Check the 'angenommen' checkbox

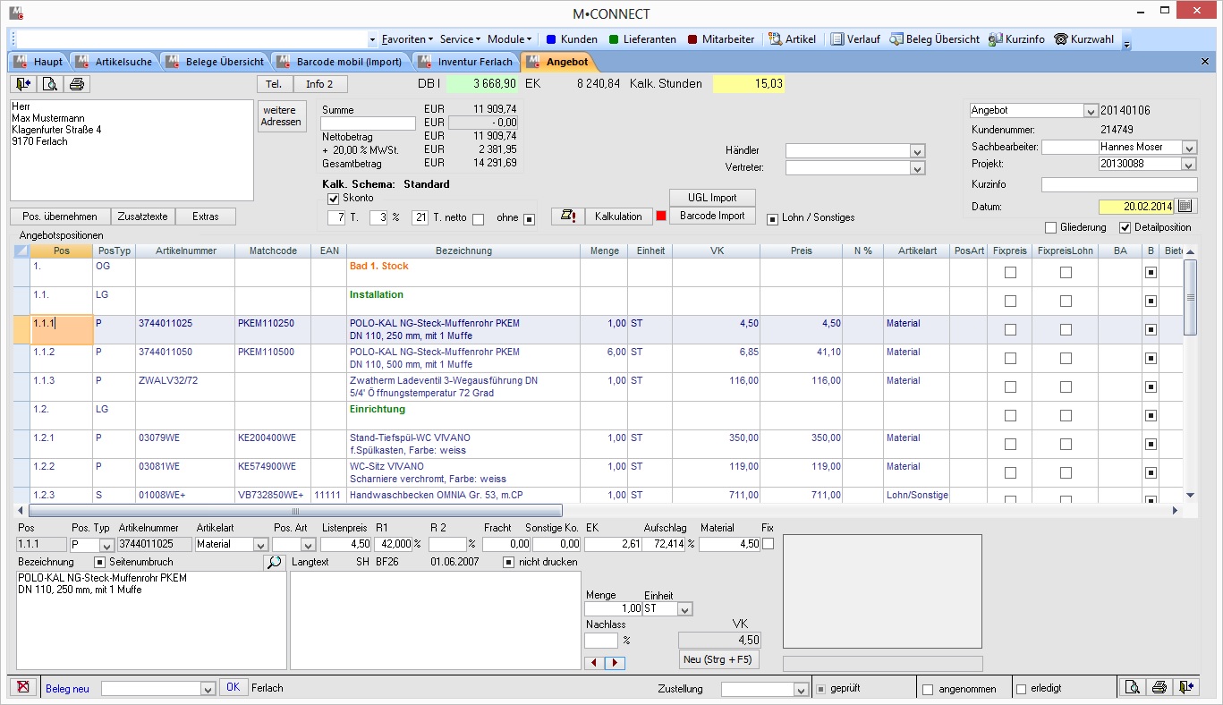click(928, 689)
